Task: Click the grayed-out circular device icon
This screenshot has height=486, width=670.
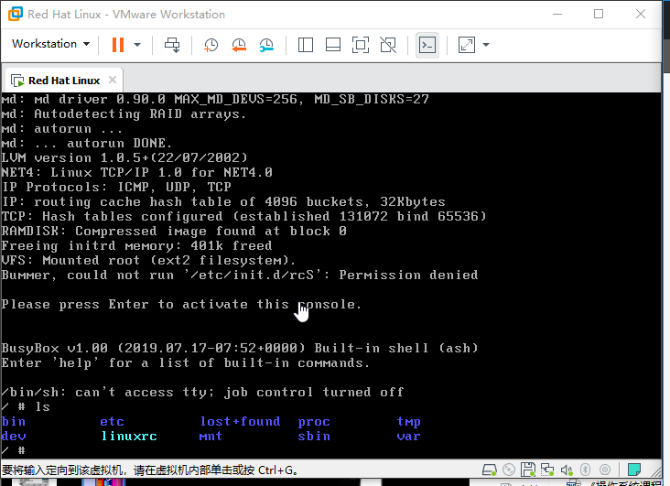Action: click(605, 470)
